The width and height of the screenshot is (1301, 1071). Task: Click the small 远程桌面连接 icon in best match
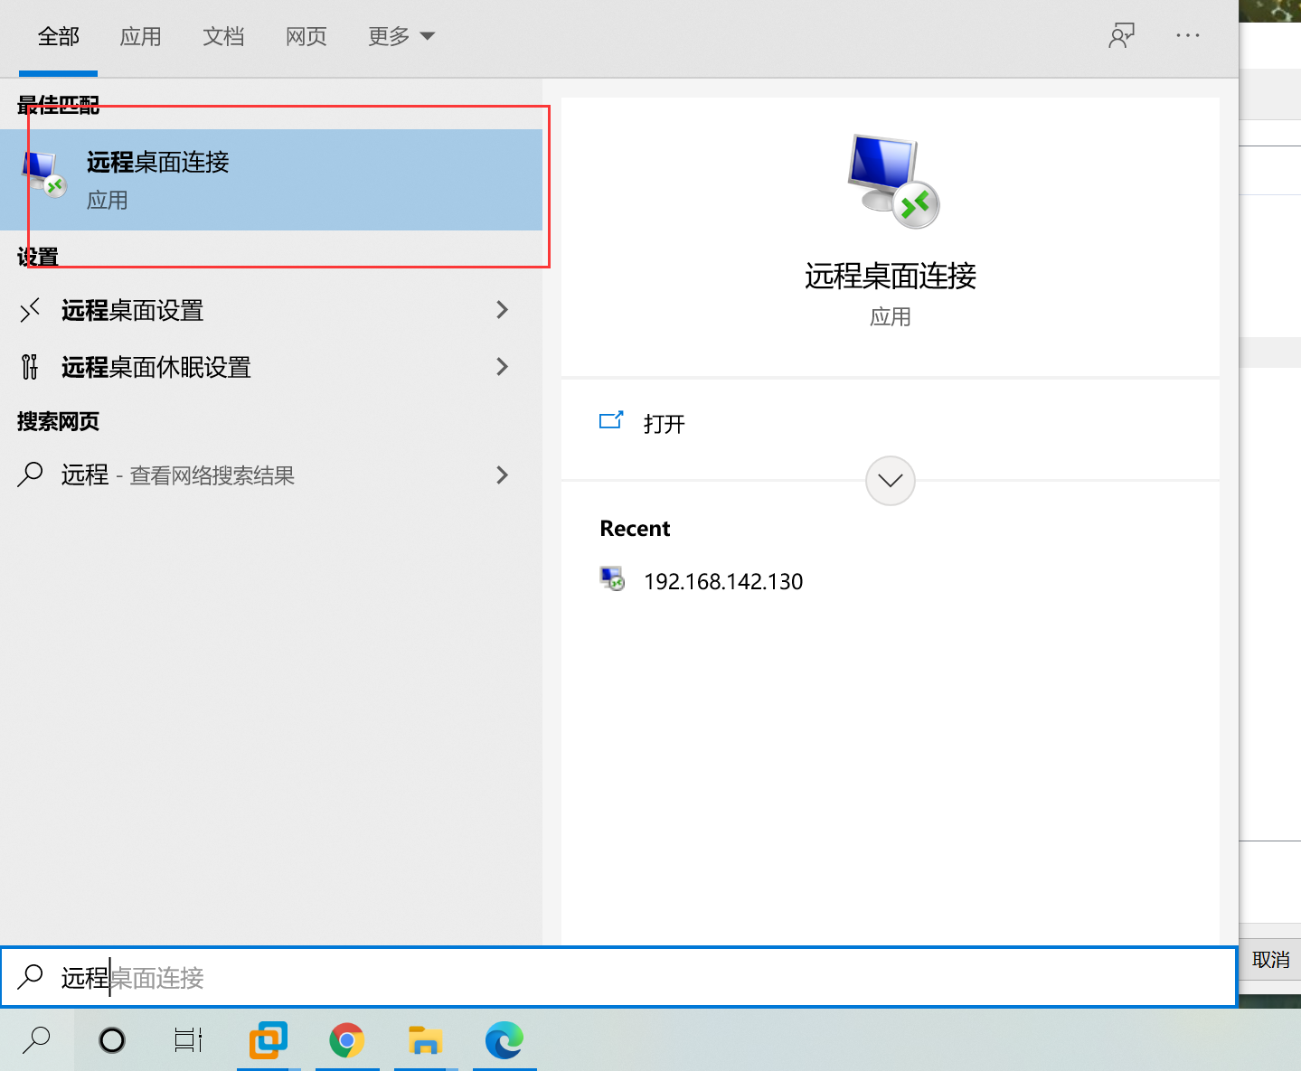tap(44, 174)
